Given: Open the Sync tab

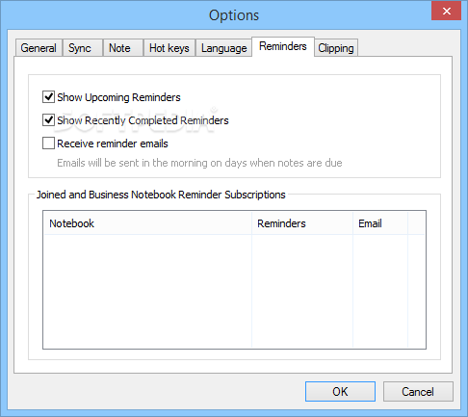Looking at the screenshot, I should (x=83, y=48).
